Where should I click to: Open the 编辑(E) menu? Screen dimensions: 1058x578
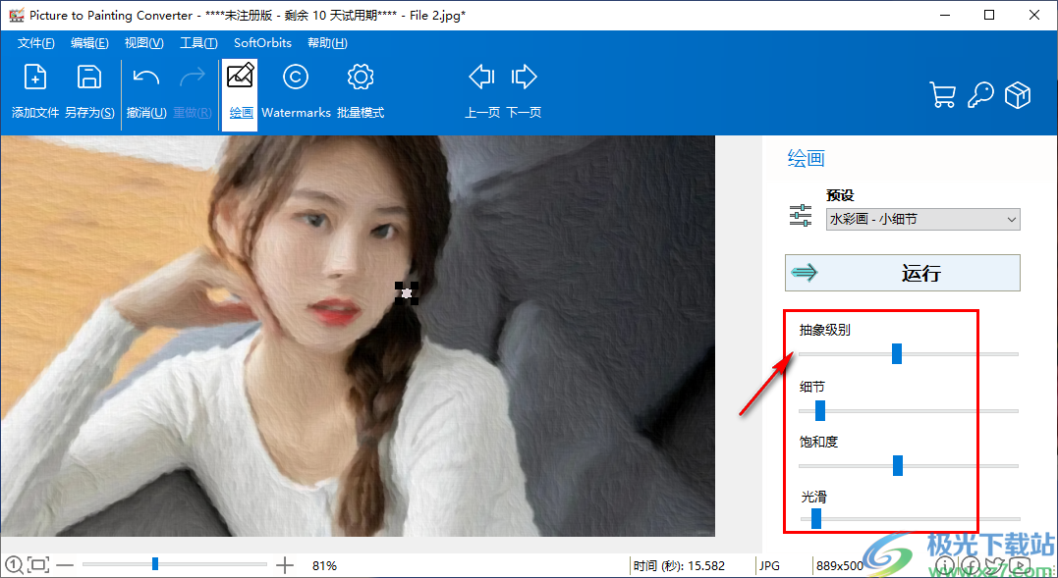pos(89,43)
